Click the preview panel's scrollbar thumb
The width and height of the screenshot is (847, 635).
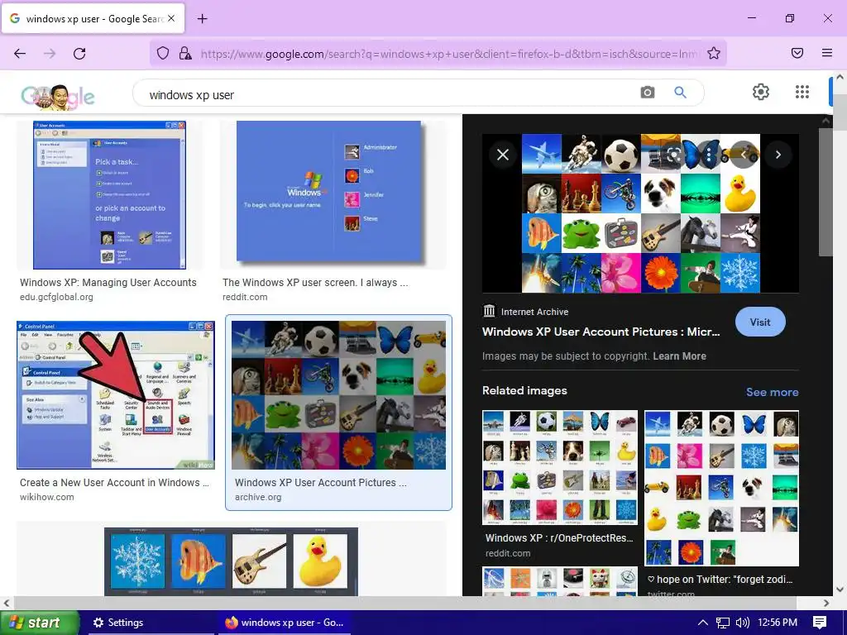(825, 192)
